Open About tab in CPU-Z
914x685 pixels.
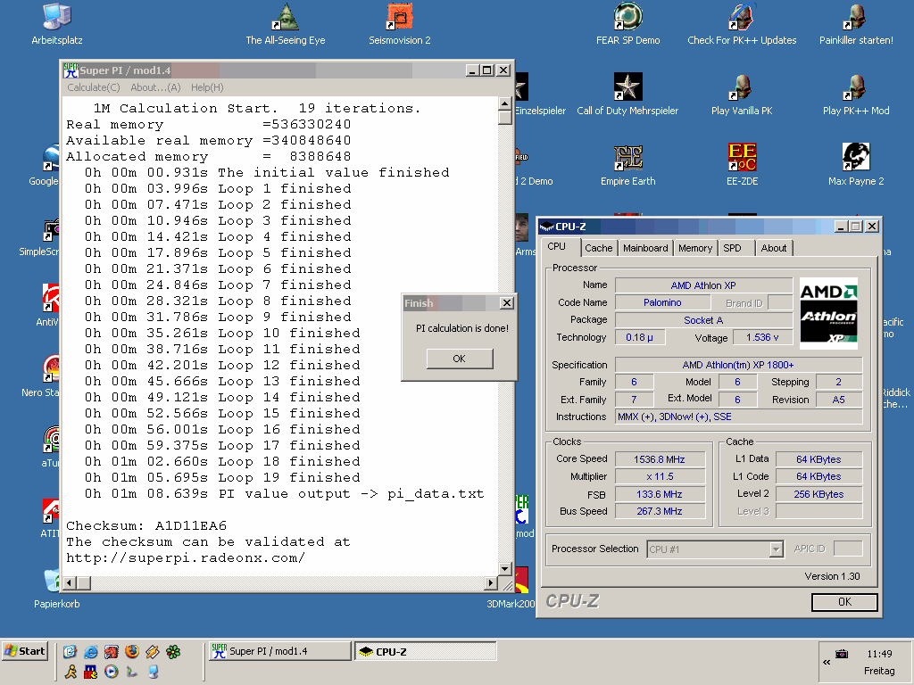774,248
